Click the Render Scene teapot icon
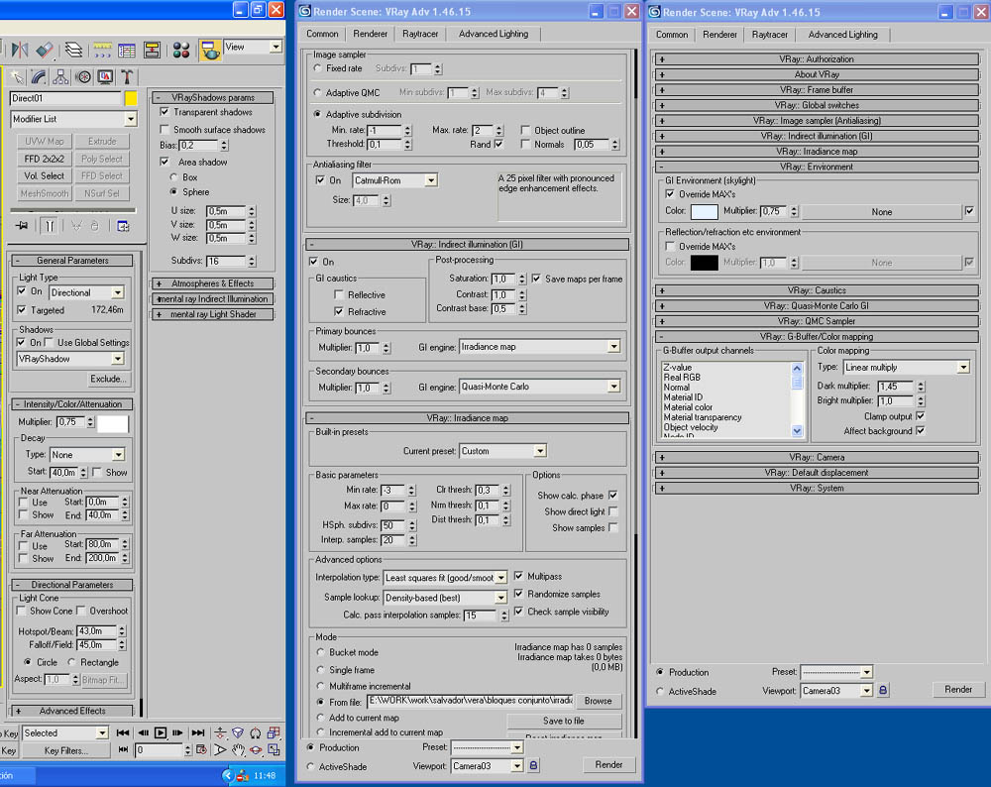The width and height of the screenshot is (991, 787). [210, 50]
